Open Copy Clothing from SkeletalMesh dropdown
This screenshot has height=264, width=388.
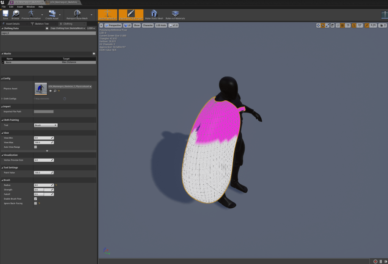coord(68,28)
